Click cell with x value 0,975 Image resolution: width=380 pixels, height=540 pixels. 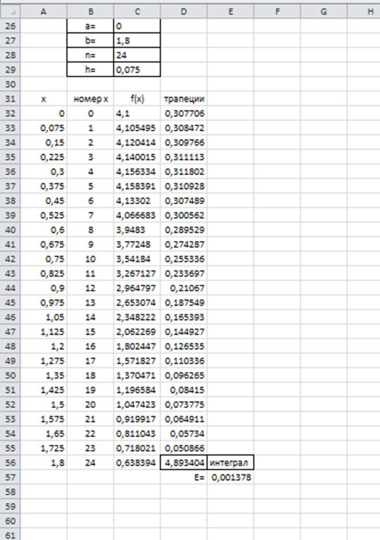[44, 303]
